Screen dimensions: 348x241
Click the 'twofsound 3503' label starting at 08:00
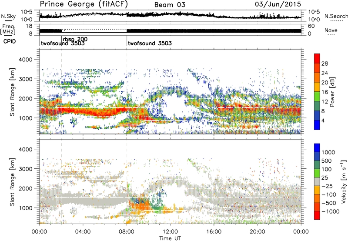pyautogui.click(x=150, y=43)
